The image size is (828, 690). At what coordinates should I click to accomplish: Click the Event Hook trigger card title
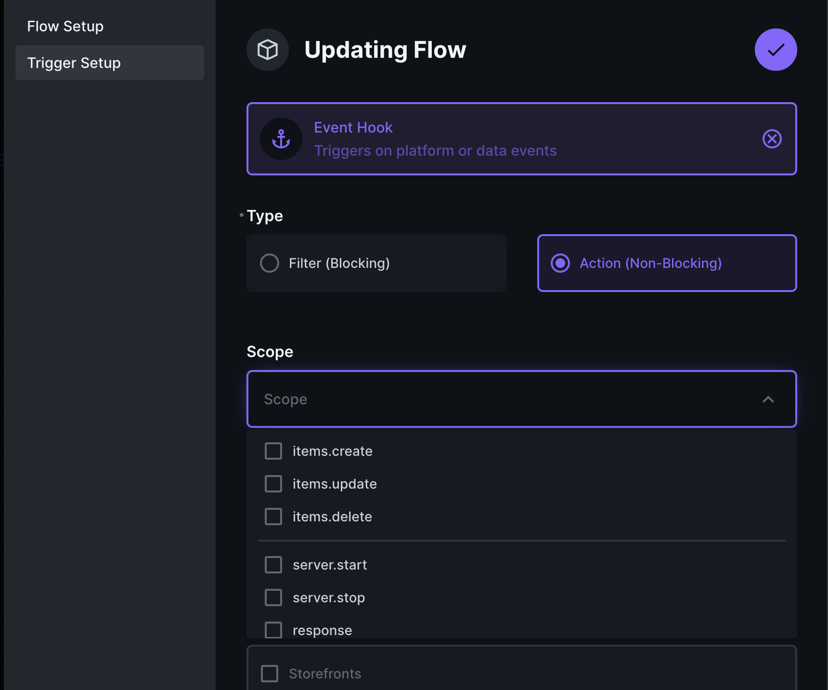click(x=353, y=127)
